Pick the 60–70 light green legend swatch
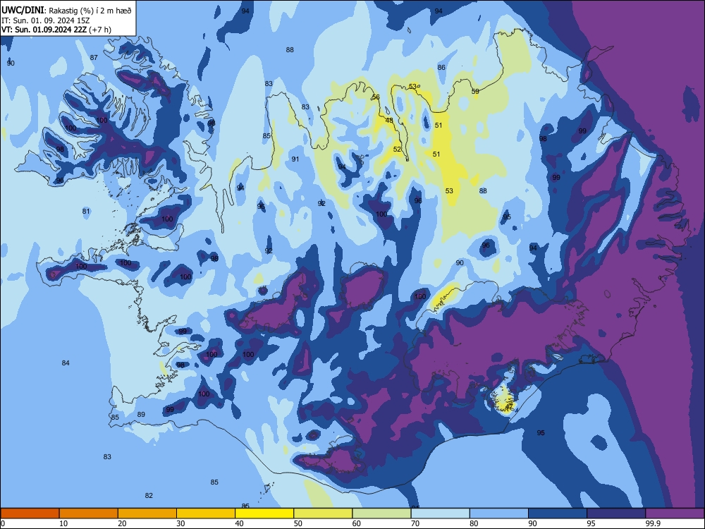The width and height of the screenshot is (705, 529). [x=381, y=513]
